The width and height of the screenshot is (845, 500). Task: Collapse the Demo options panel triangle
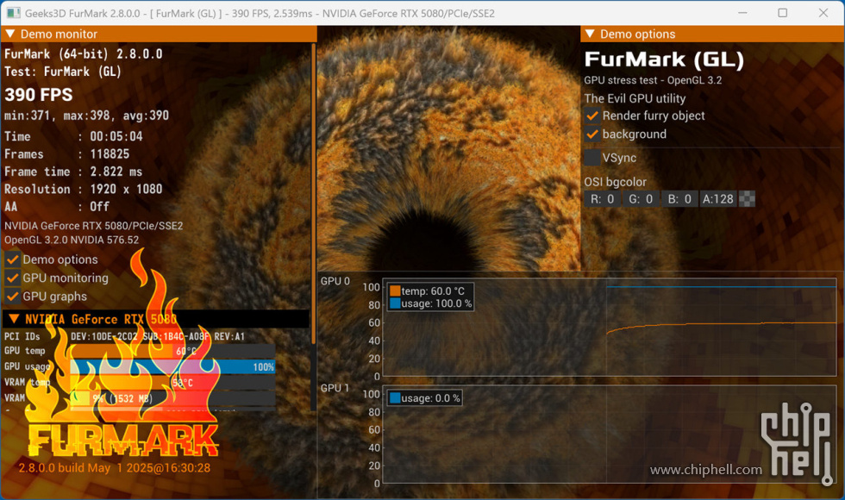click(x=590, y=34)
